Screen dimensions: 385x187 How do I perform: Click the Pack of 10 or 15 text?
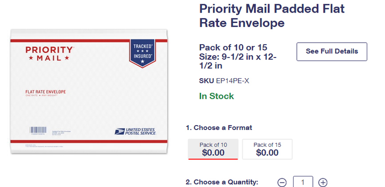(233, 47)
